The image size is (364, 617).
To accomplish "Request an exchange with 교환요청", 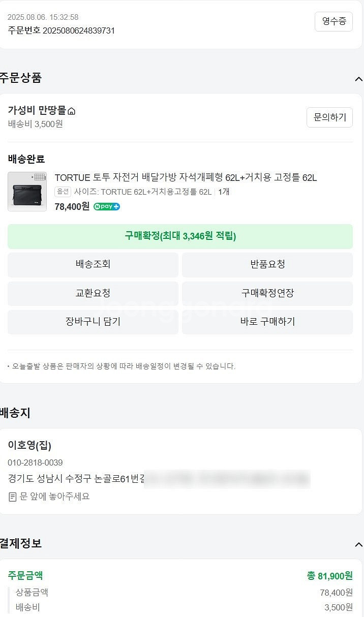I will point(93,293).
